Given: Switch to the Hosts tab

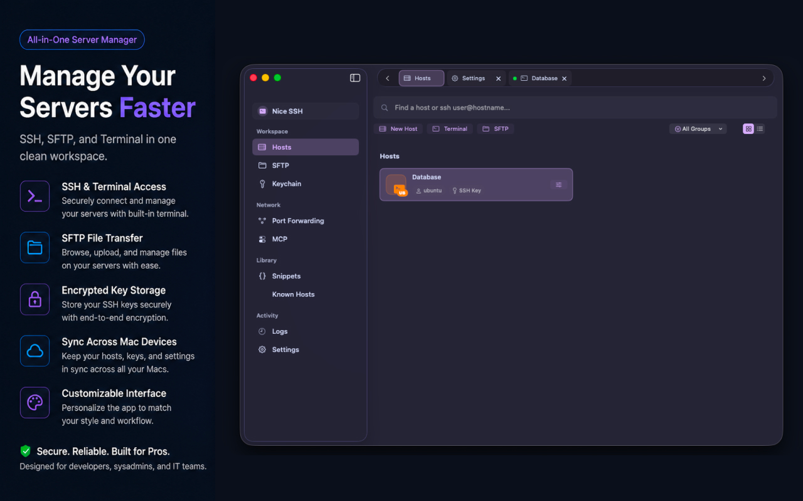Looking at the screenshot, I should 422,78.
